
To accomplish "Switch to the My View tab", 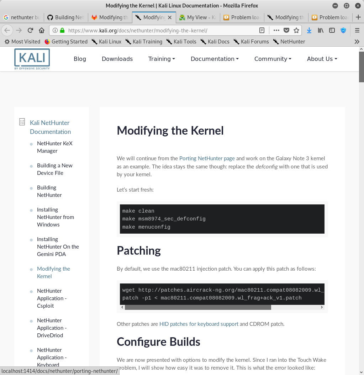I will click(198, 17).
